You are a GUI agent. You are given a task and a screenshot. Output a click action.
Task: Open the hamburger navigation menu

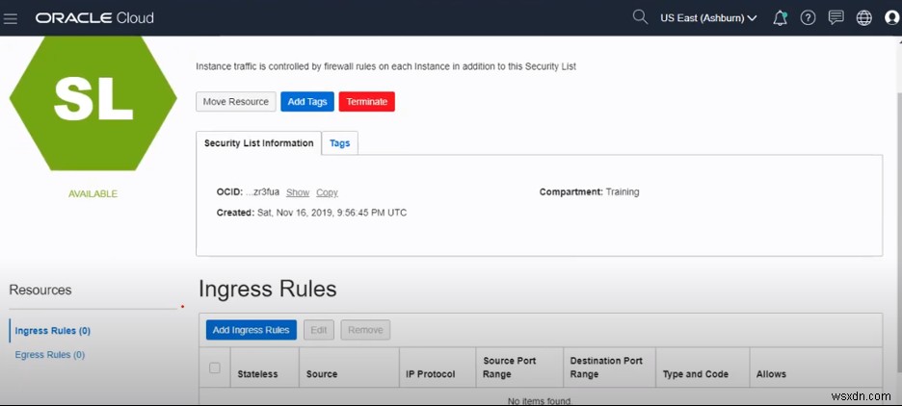[11, 18]
